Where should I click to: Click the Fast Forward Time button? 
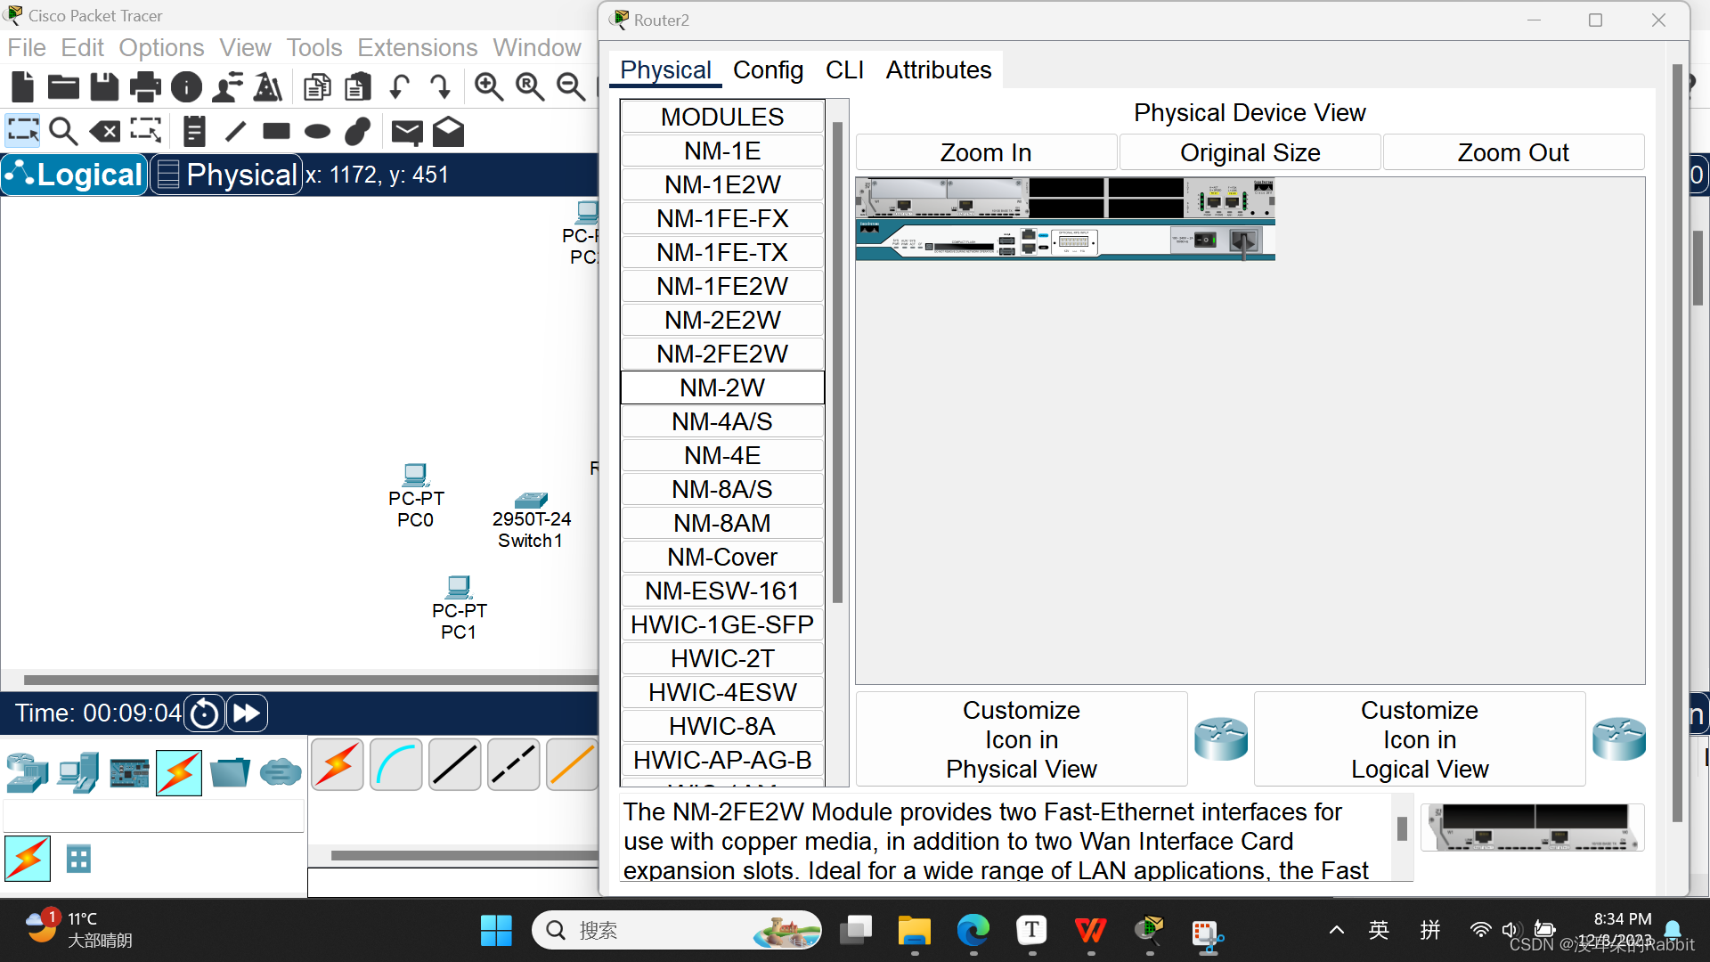pyautogui.click(x=247, y=713)
